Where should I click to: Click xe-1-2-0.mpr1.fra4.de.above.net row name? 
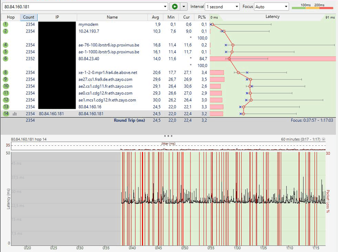(108, 72)
